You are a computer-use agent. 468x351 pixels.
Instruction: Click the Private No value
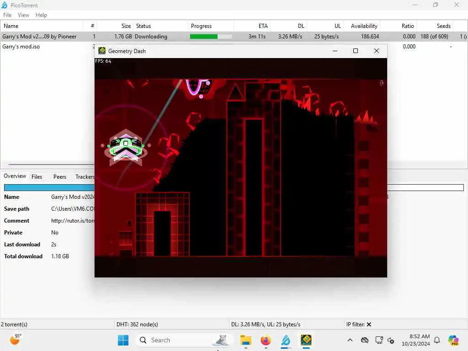[x=55, y=233]
